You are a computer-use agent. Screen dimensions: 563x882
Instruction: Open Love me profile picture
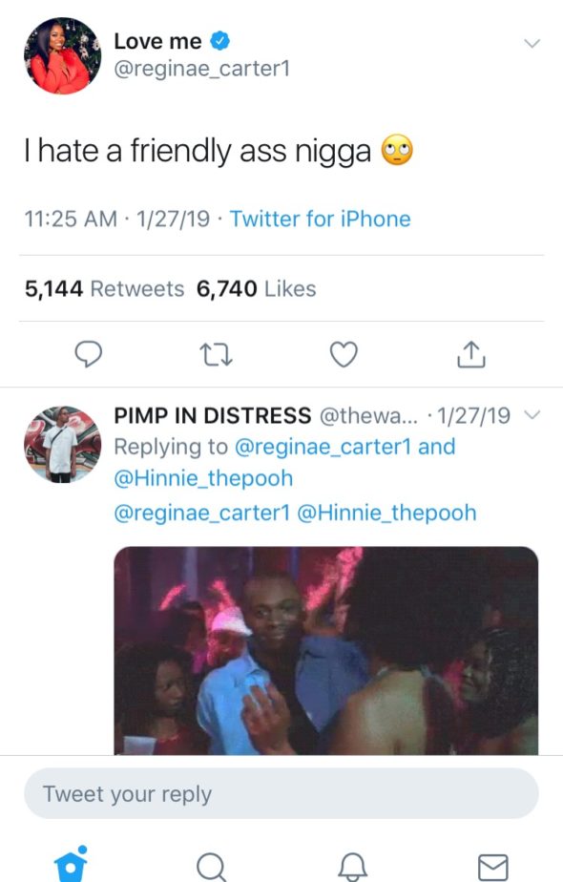(x=62, y=55)
